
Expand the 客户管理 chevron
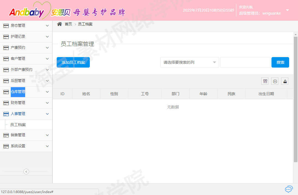47,59
